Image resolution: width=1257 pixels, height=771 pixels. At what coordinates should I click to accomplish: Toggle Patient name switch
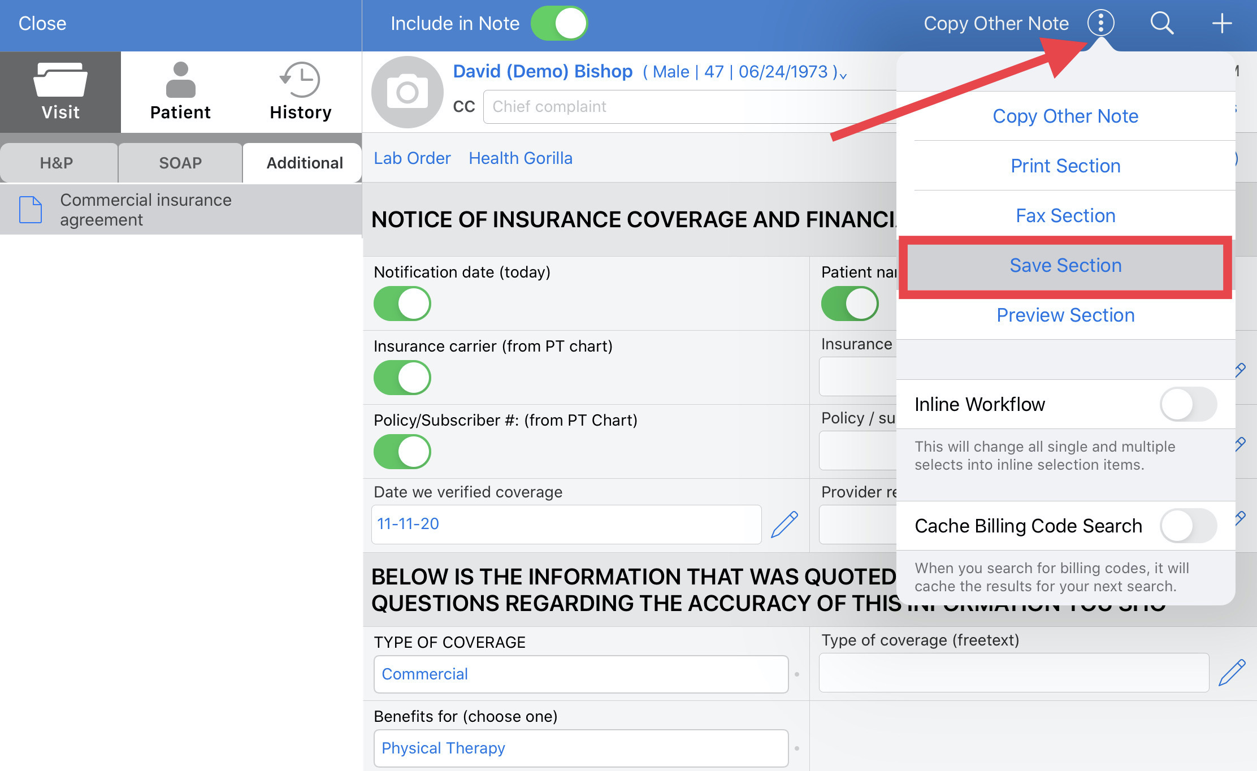[850, 304]
